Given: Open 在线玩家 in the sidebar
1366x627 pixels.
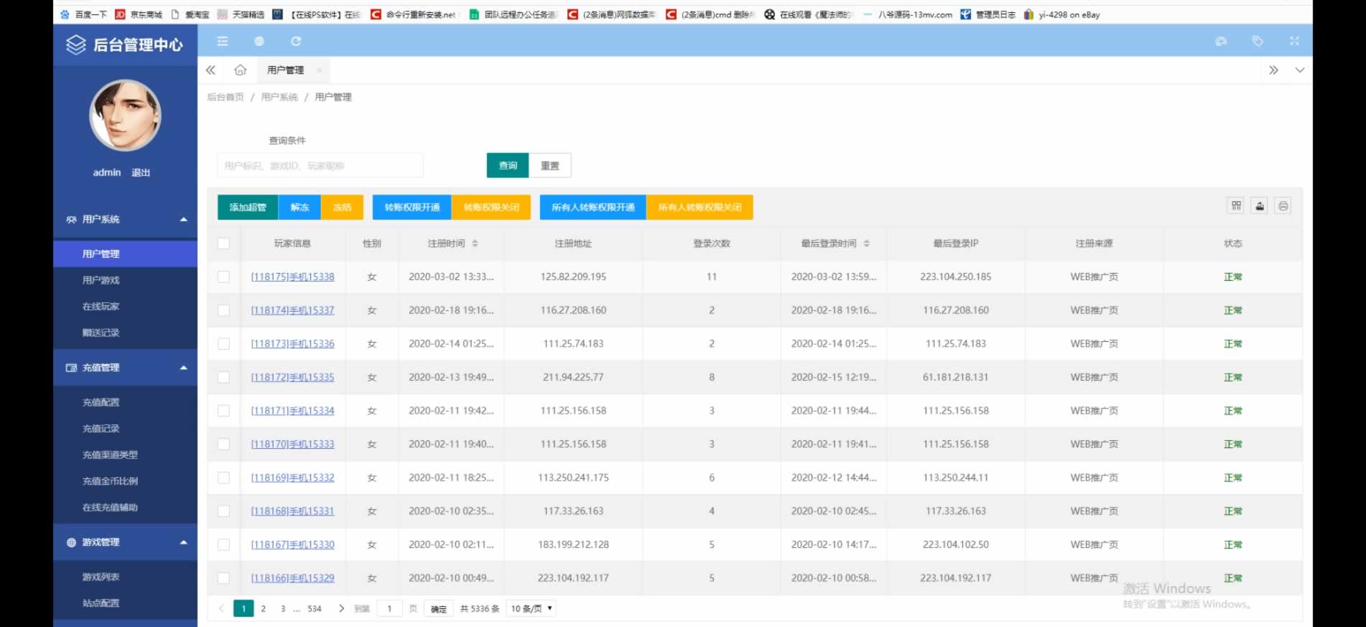Looking at the screenshot, I should click(x=101, y=307).
